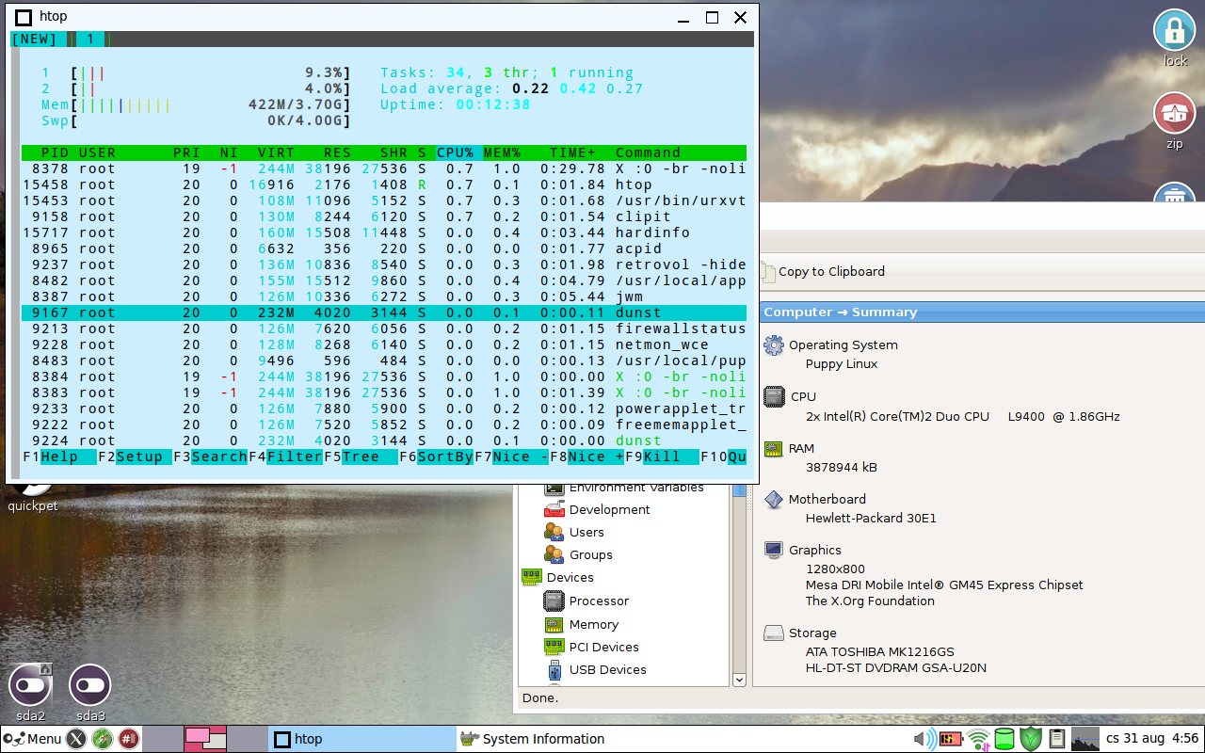Click the CPU load graph in tray

(x=1085, y=739)
